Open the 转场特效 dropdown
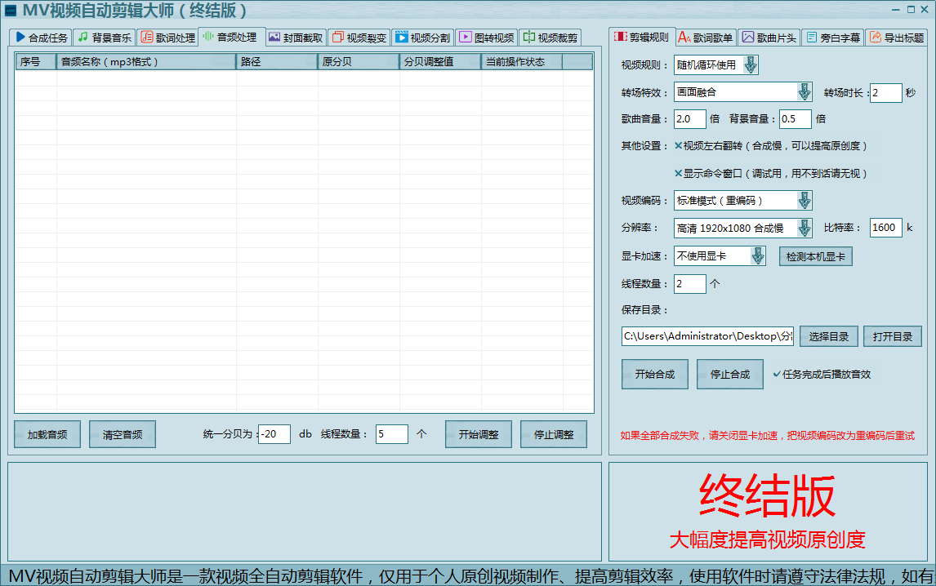 [x=804, y=92]
